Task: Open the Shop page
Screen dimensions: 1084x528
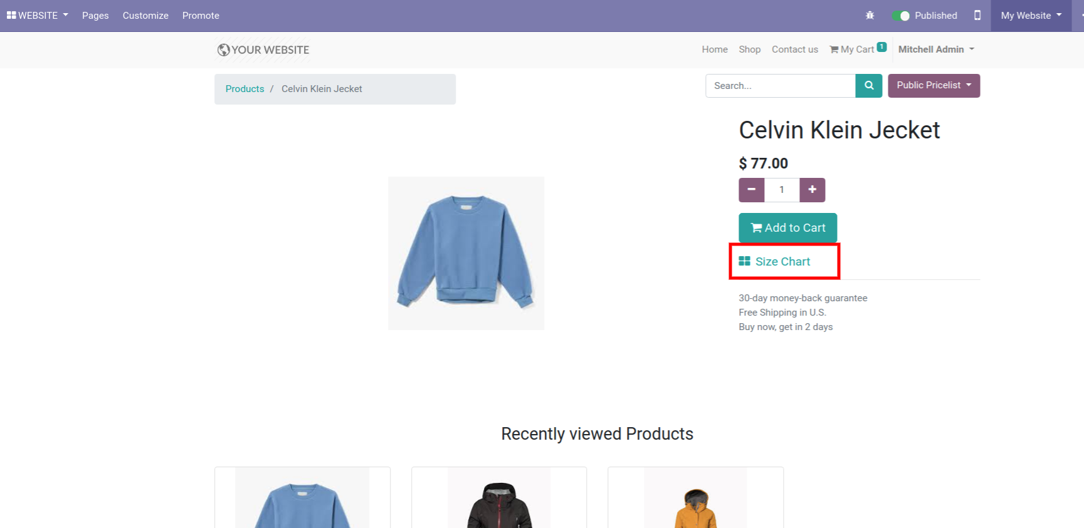Action: 749,49
